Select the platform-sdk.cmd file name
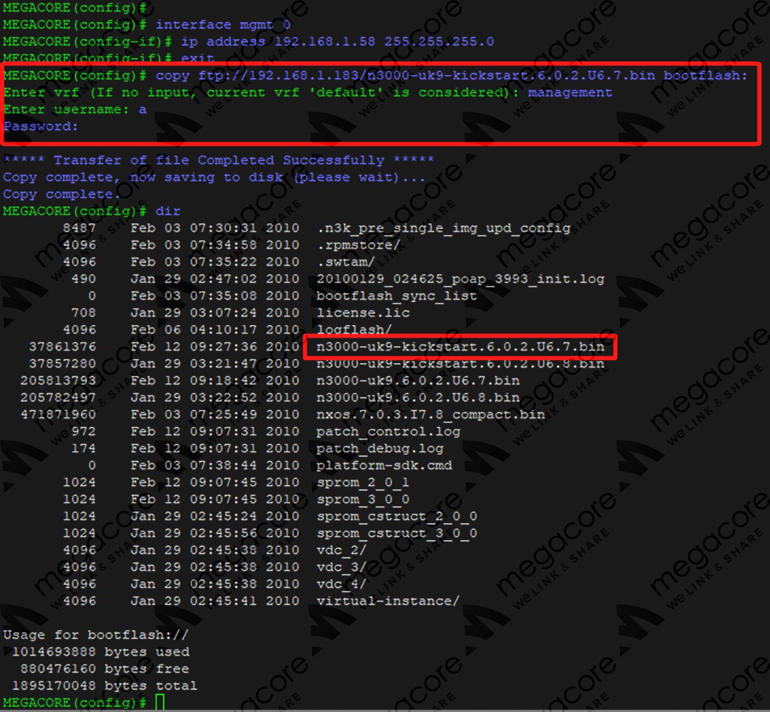The image size is (770, 712). pyautogui.click(x=384, y=465)
